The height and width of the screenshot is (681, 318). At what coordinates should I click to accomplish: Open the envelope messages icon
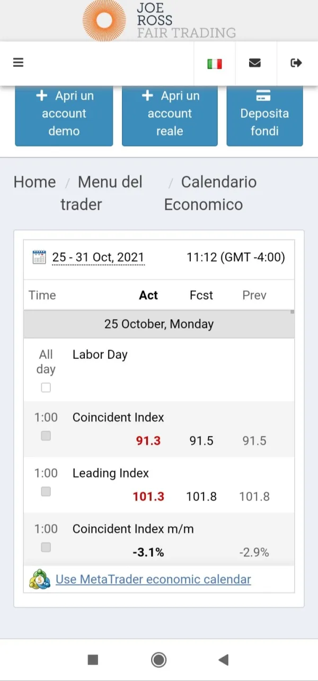[255, 63]
